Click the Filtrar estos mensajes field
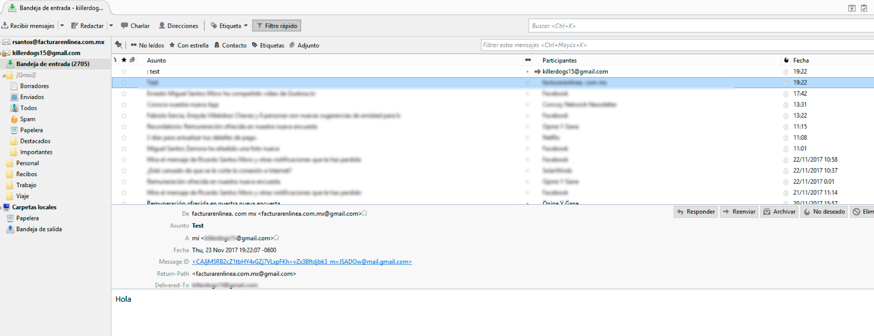874x336 pixels. coord(677,45)
